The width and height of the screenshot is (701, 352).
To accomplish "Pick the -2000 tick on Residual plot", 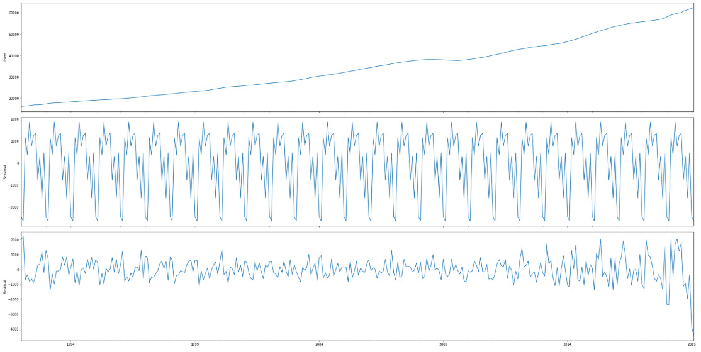I will click(14, 299).
